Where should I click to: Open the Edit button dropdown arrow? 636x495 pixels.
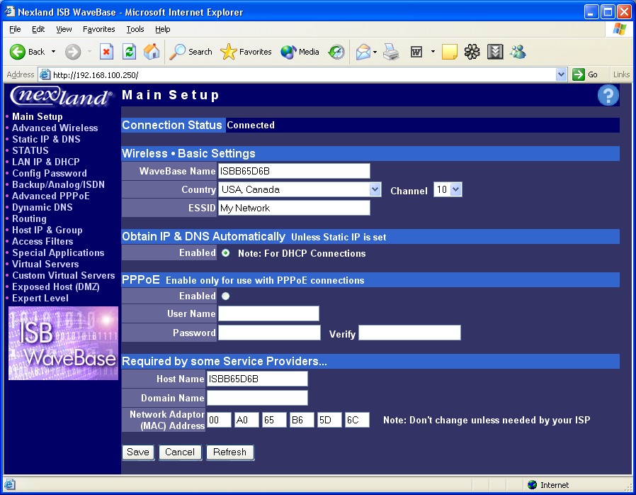[x=433, y=52]
